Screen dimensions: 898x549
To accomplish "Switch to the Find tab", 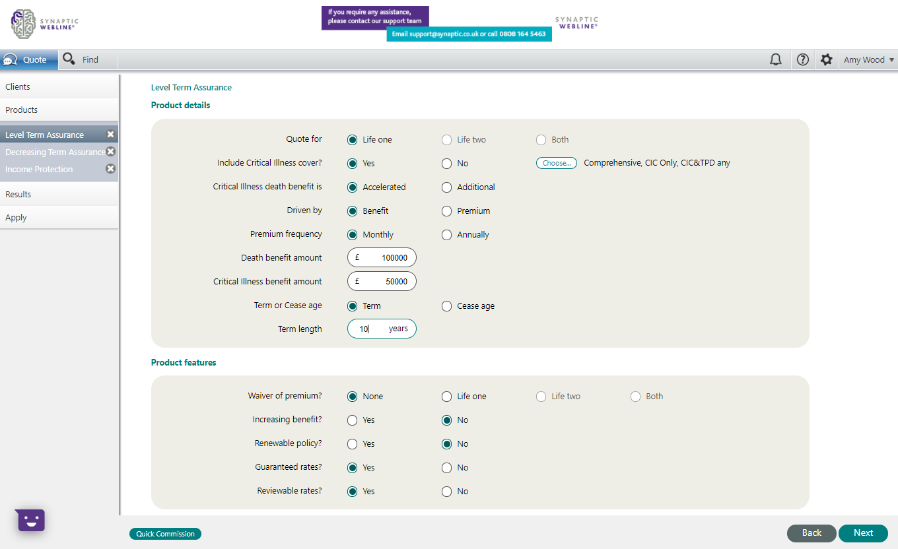I will tap(88, 59).
